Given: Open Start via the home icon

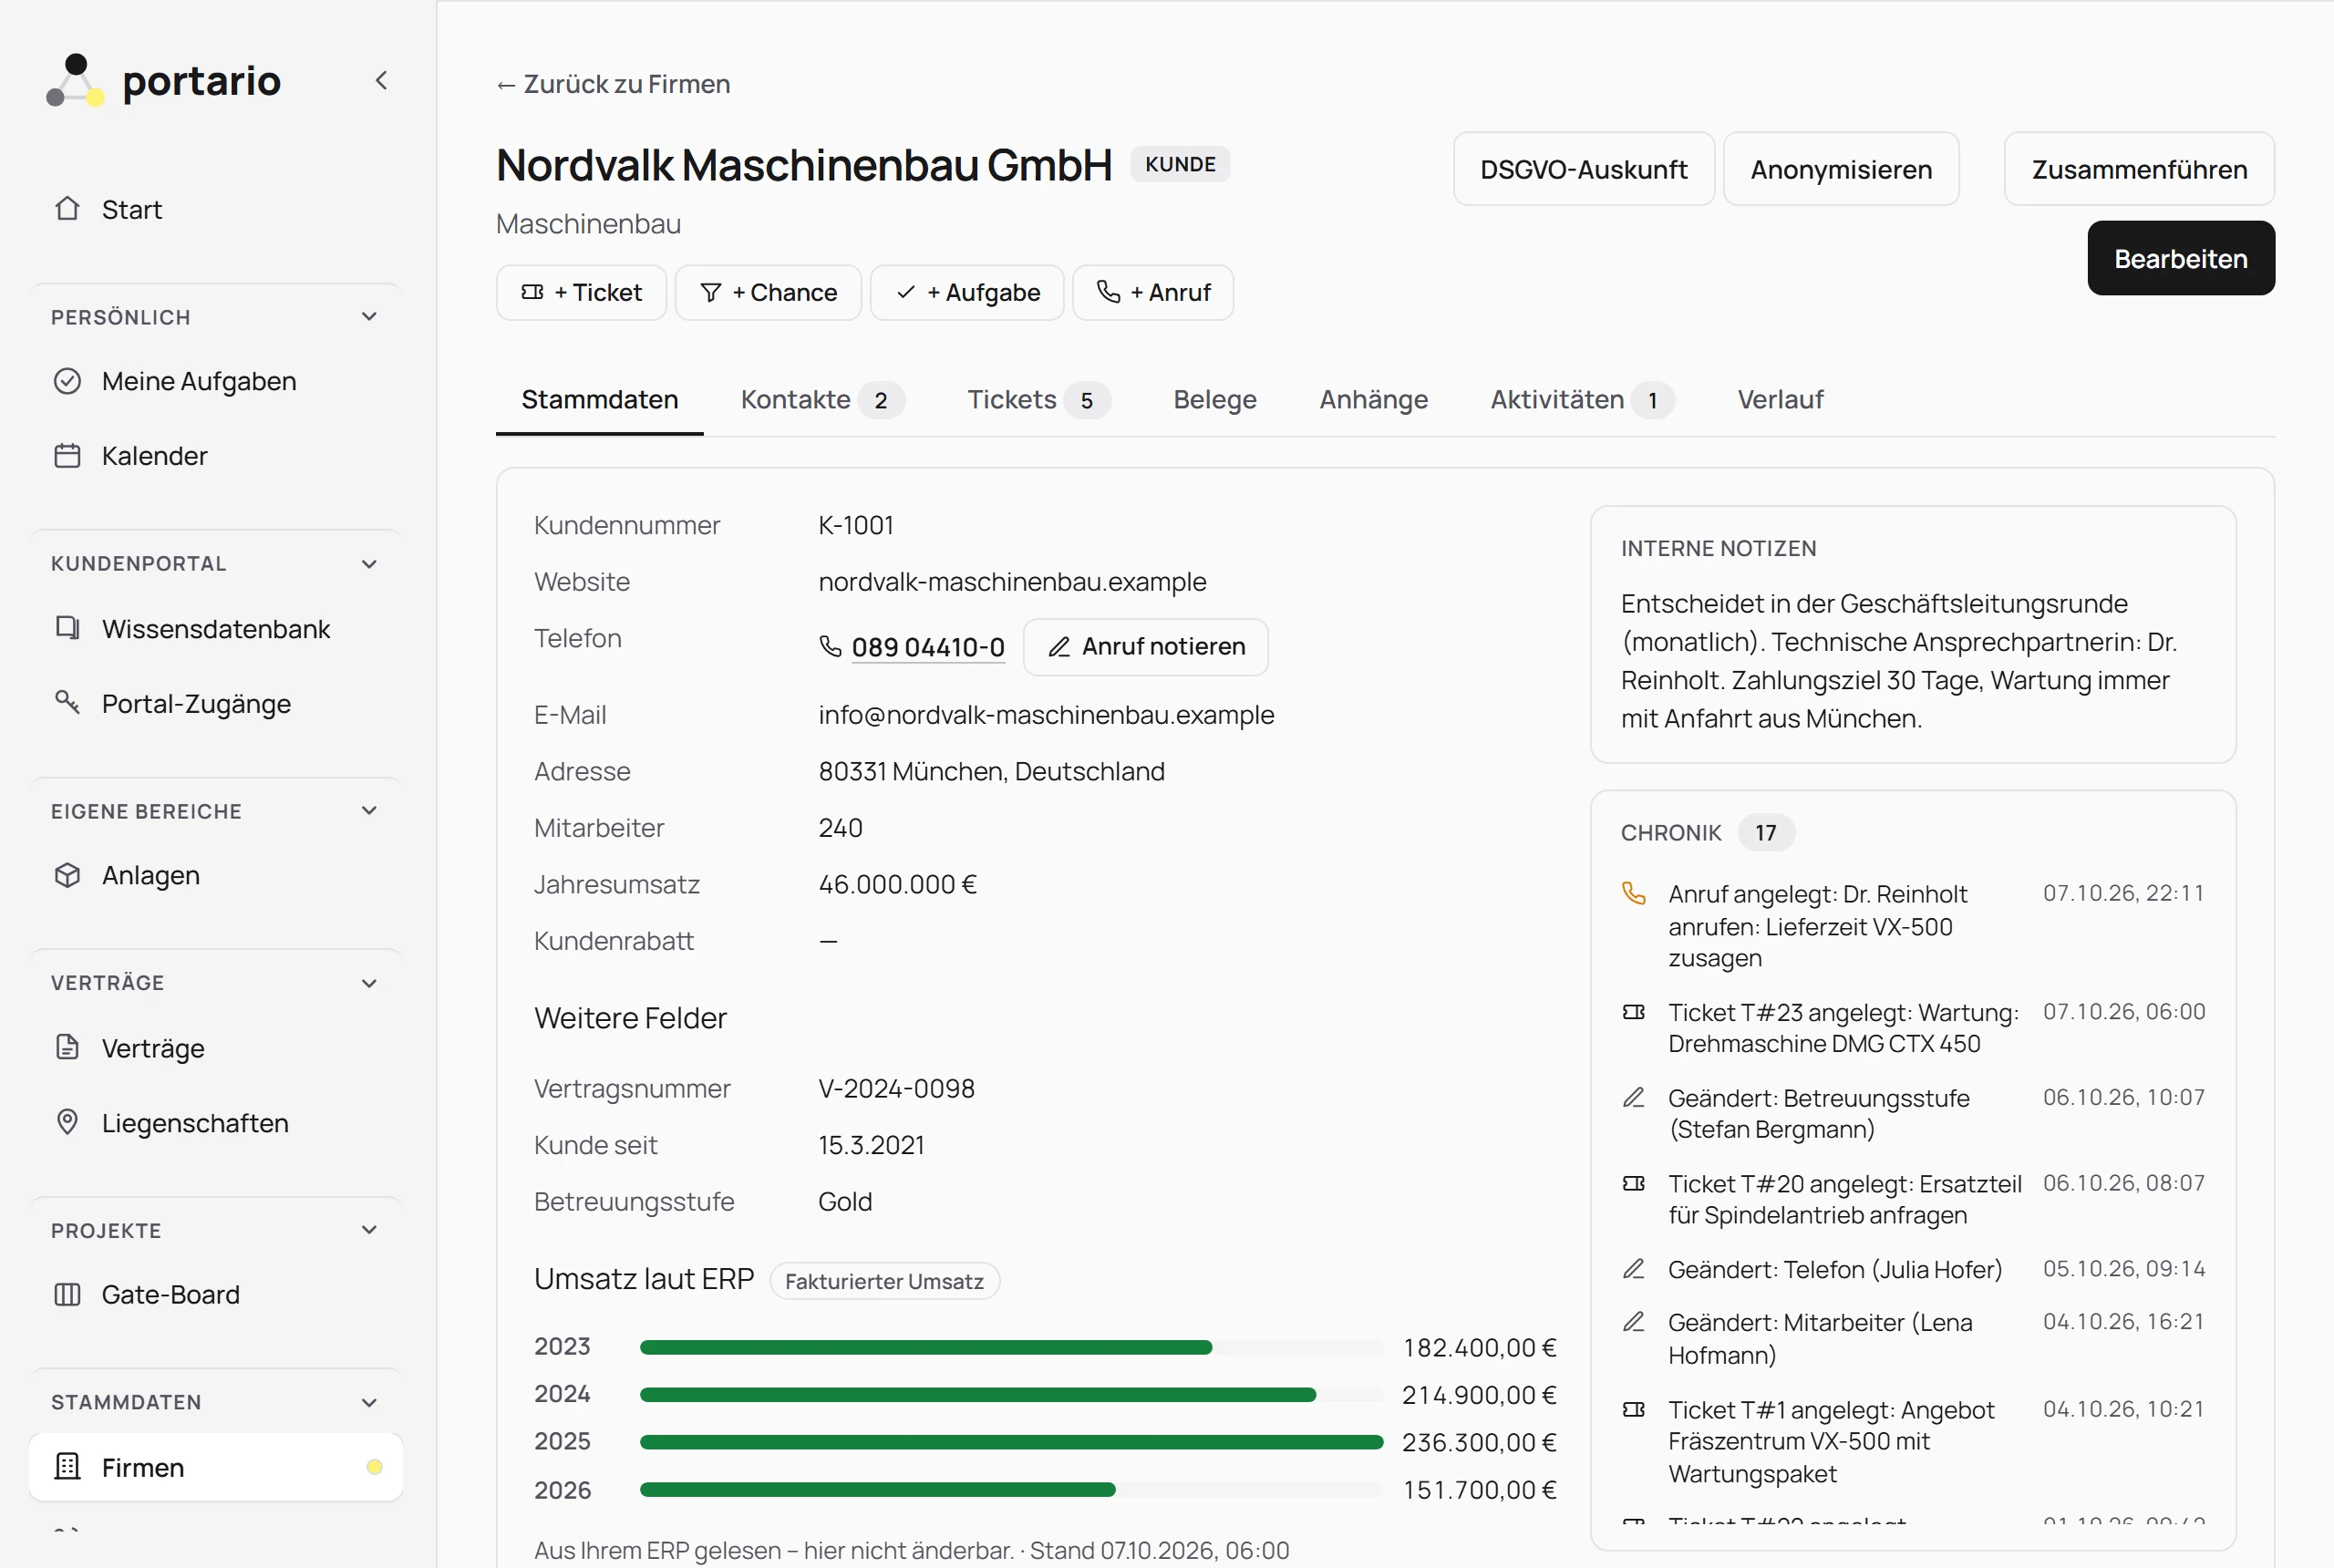Looking at the screenshot, I should point(67,208).
